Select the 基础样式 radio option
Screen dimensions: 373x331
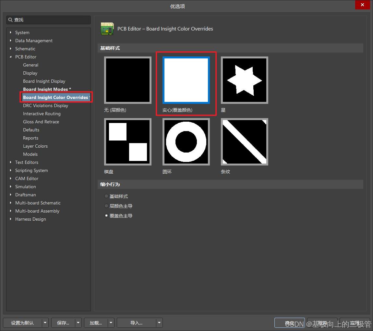tap(106, 196)
